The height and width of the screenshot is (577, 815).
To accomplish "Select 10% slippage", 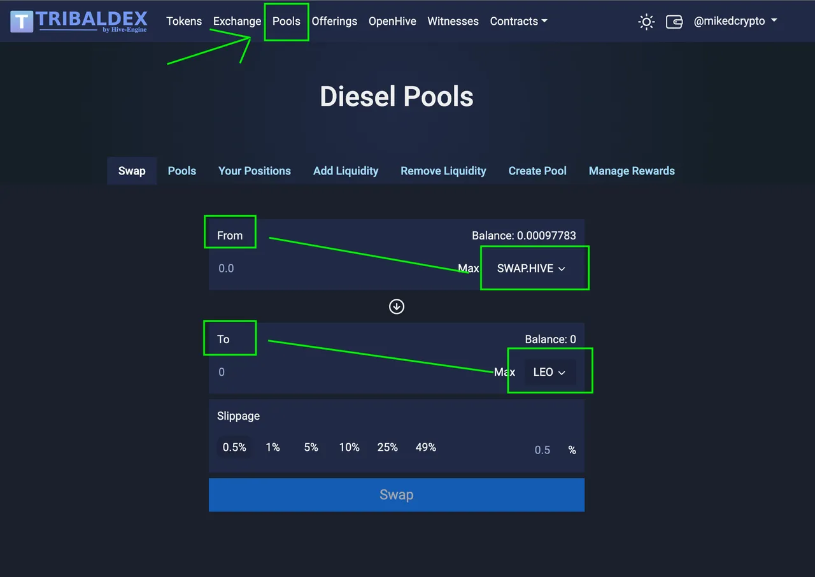I will (x=349, y=448).
